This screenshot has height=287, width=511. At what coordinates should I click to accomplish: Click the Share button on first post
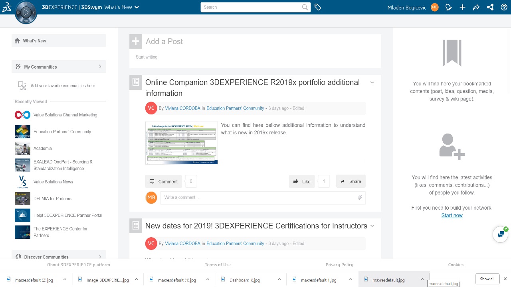[351, 181]
